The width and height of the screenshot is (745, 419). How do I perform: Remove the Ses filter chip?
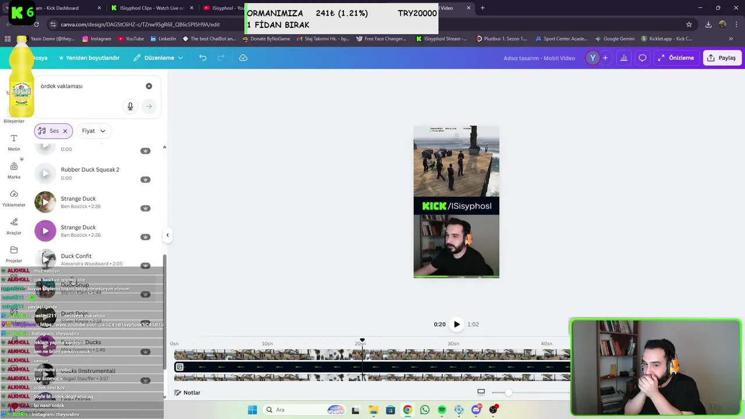pyautogui.click(x=65, y=131)
